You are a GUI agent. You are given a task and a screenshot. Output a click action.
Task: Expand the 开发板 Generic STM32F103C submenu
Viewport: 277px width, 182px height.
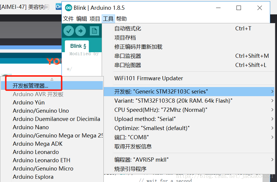click(189, 92)
